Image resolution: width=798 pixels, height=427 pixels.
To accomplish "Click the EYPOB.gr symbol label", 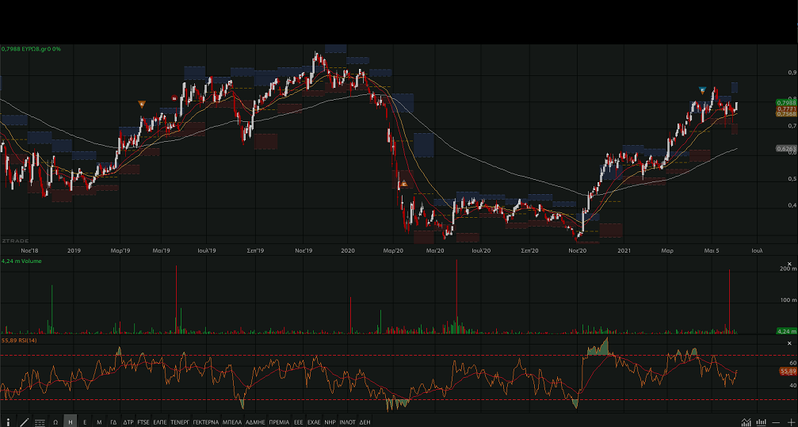I will 36,49.
